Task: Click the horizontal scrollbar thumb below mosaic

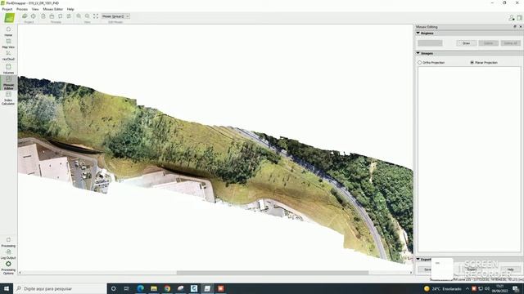Action: click(x=273, y=273)
